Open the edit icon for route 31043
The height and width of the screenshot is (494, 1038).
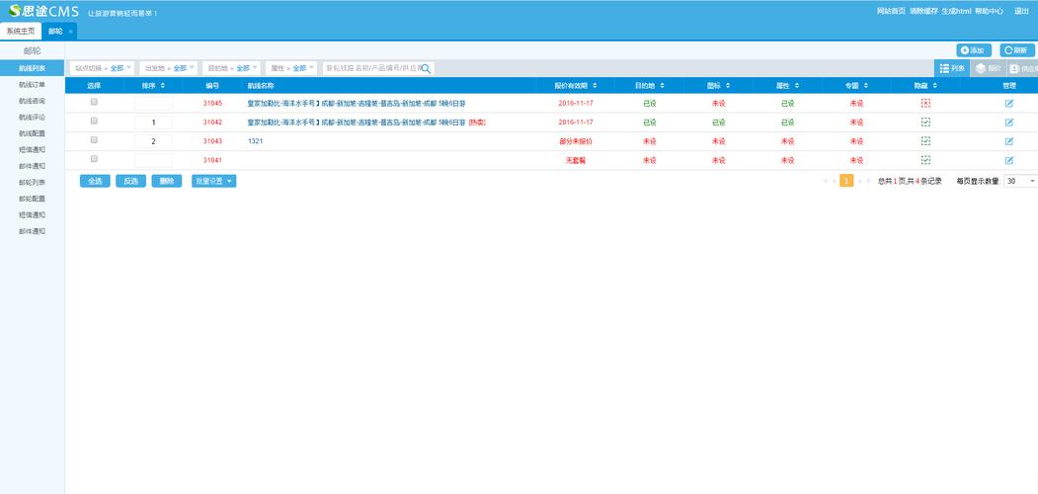point(1008,141)
